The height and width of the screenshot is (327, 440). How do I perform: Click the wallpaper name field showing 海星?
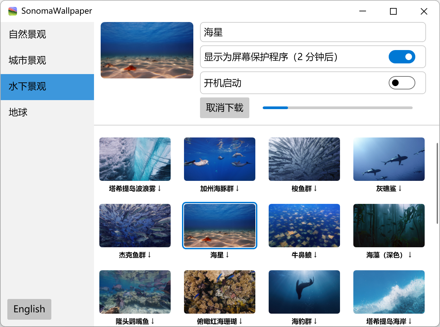313,32
